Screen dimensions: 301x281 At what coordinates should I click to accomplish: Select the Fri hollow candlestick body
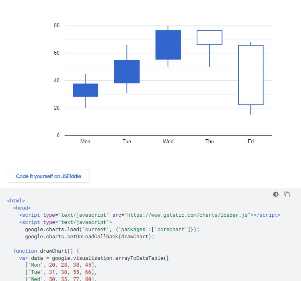click(251, 75)
